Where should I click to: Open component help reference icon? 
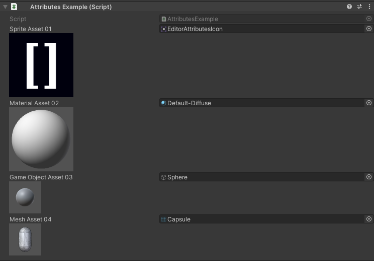coord(349,7)
